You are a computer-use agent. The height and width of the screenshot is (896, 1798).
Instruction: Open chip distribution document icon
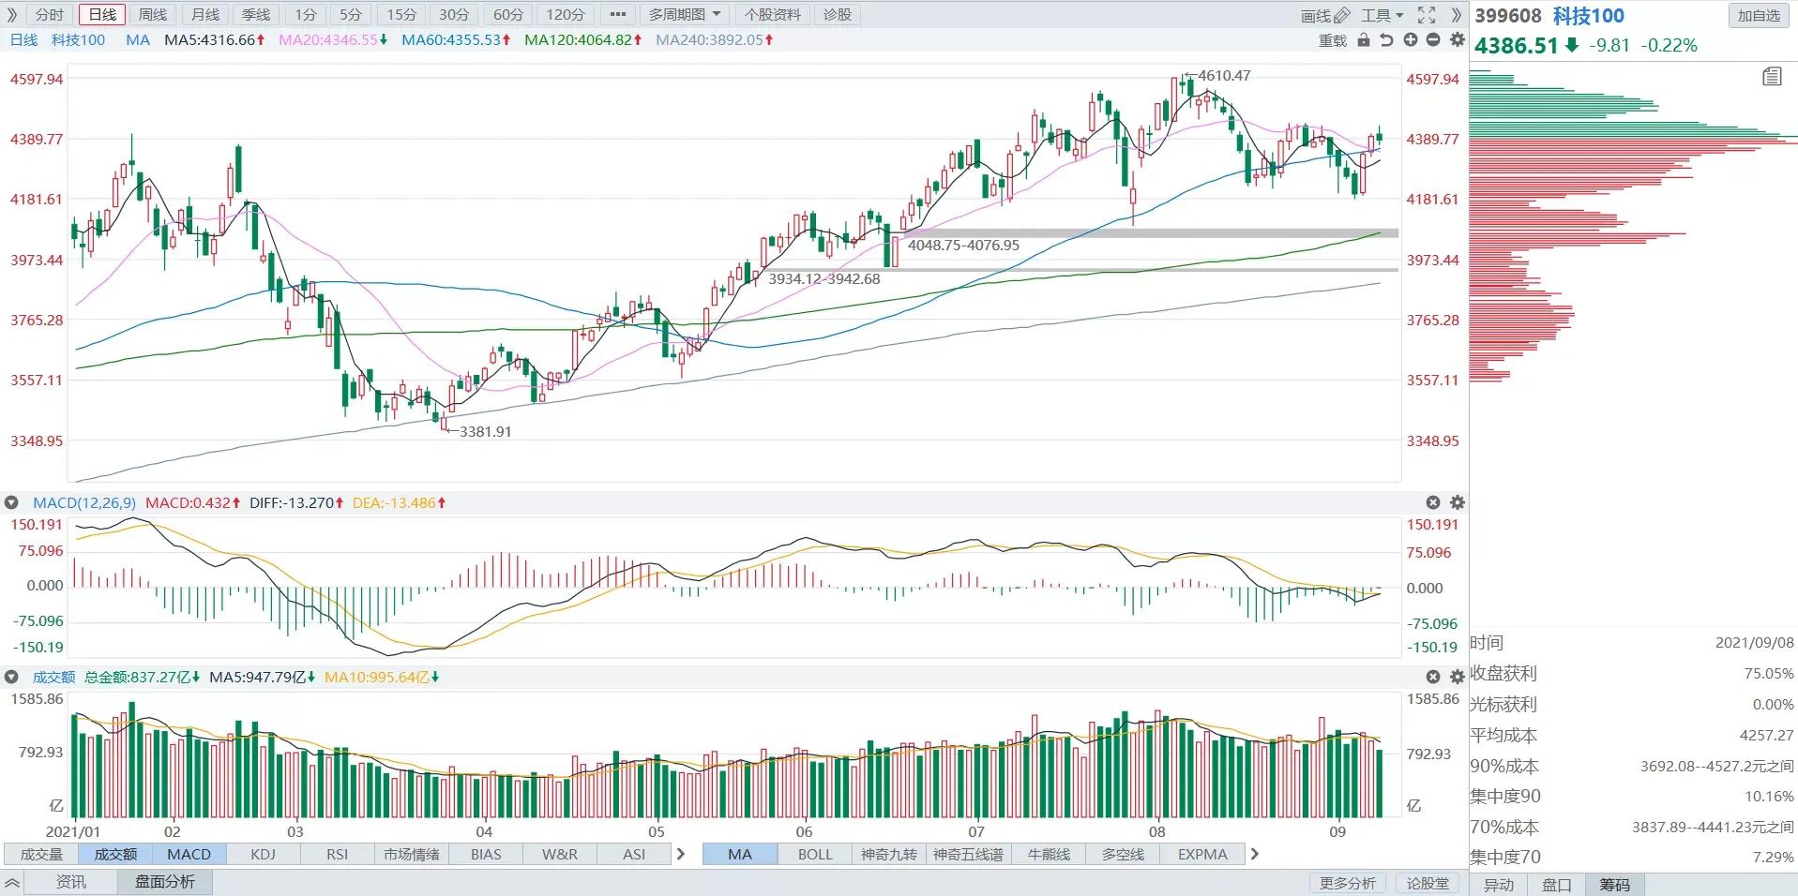(1772, 77)
